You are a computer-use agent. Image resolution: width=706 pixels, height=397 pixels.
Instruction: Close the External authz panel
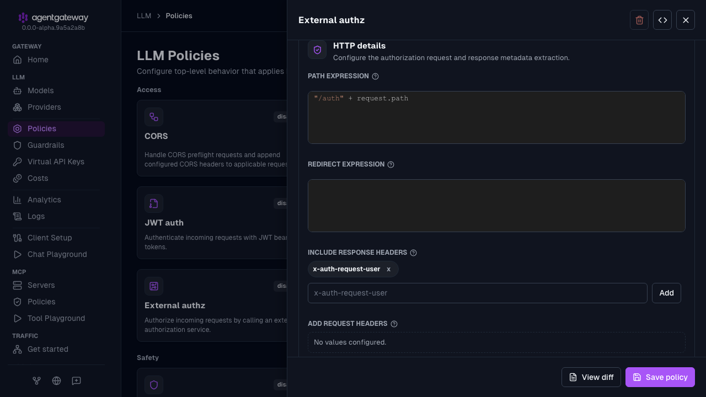[x=686, y=20]
